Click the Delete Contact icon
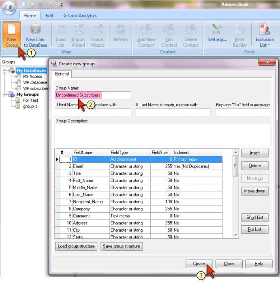This screenshot has width=280, height=282. [x=191, y=35]
